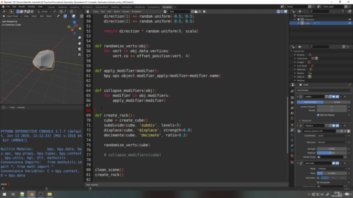Open the Object properties orange square tab

coord(292,125)
